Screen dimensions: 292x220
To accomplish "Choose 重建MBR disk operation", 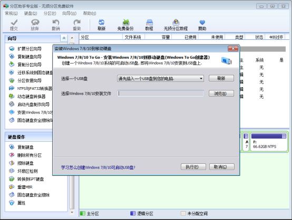I will (x=25, y=187).
